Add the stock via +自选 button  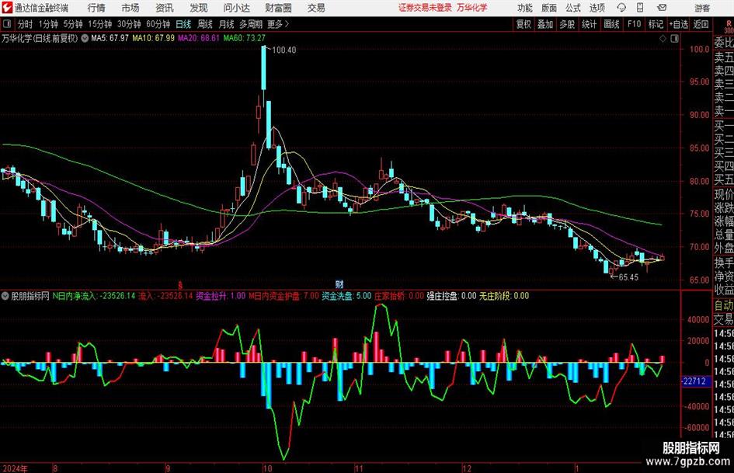click(x=678, y=24)
